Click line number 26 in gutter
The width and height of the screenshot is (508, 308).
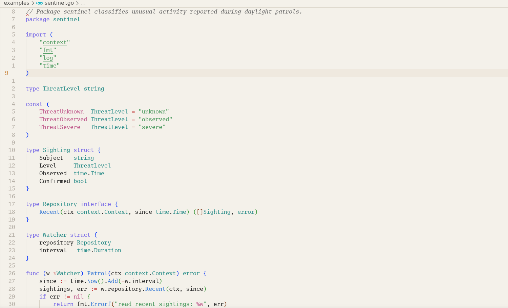point(12,273)
